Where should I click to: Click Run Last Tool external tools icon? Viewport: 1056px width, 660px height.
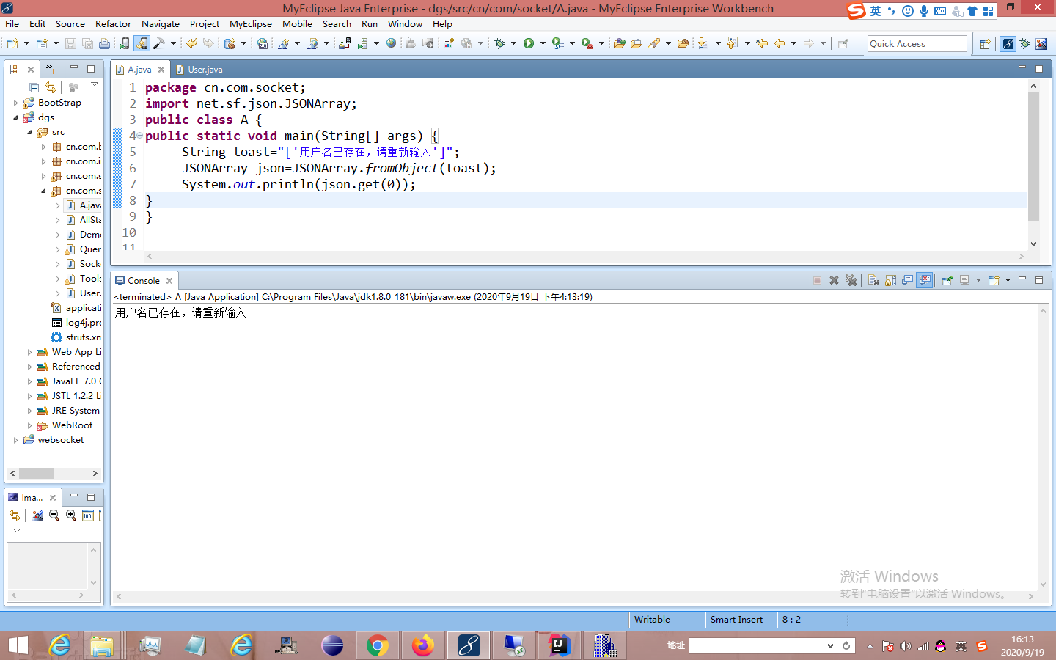pyautogui.click(x=587, y=44)
